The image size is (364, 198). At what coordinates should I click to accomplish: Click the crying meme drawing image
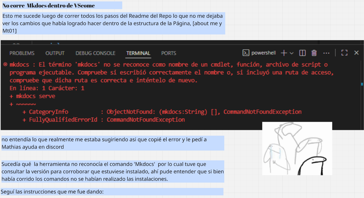[x=297, y=148]
